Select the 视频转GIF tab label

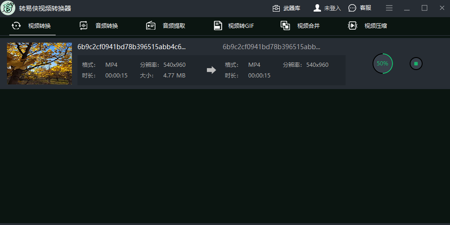(x=241, y=26)
